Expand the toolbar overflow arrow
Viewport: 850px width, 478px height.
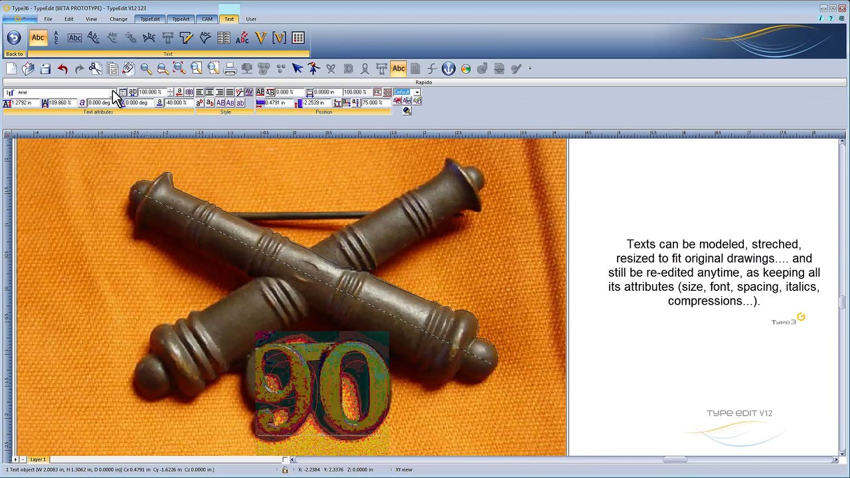(530, 69)
